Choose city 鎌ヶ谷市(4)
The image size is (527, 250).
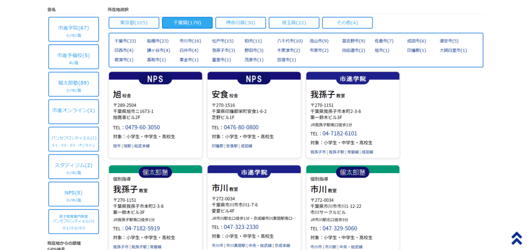(159, 51)
